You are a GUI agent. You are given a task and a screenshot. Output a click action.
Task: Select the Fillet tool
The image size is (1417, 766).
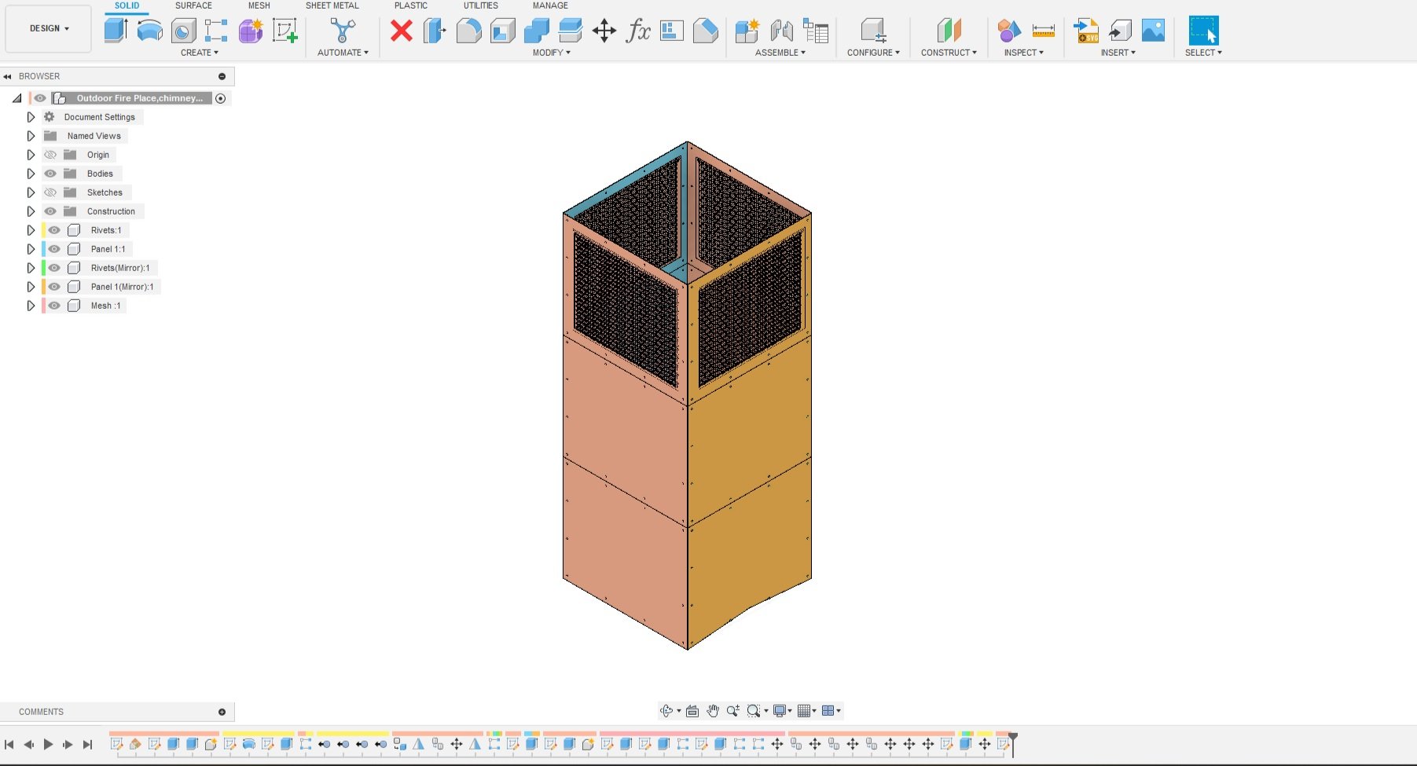468,31
